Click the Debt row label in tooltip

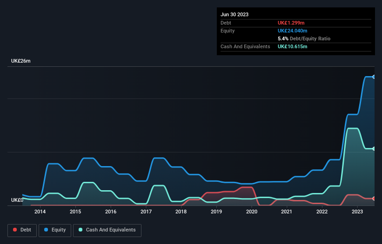point(226,23)
